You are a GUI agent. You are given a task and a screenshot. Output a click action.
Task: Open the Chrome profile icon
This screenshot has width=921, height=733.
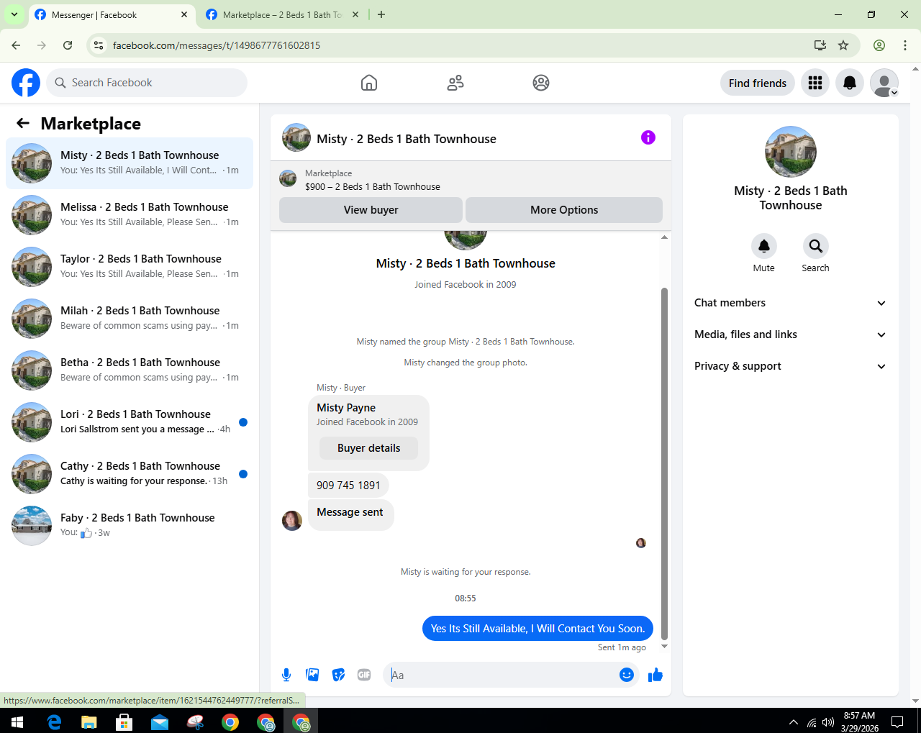tap(879, 45)
